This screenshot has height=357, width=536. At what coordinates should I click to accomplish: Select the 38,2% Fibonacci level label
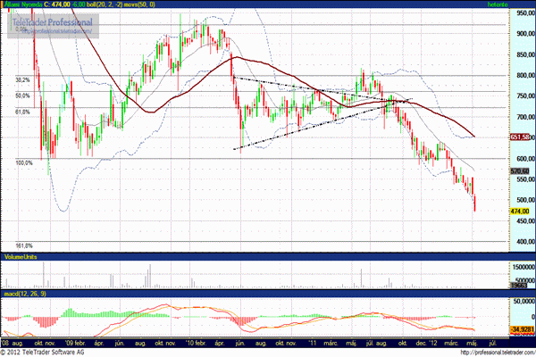tap(22, 80)
